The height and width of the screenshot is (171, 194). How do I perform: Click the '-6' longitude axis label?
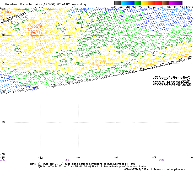pyautogui.click(x=116, y=158)
